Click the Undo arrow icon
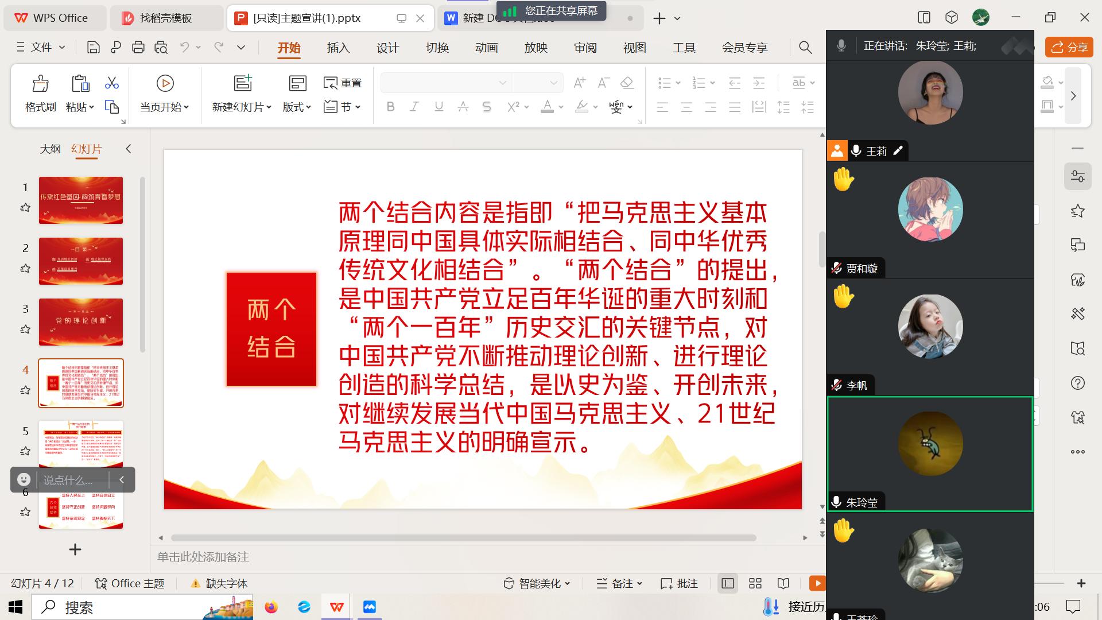 tap(184, 48)
